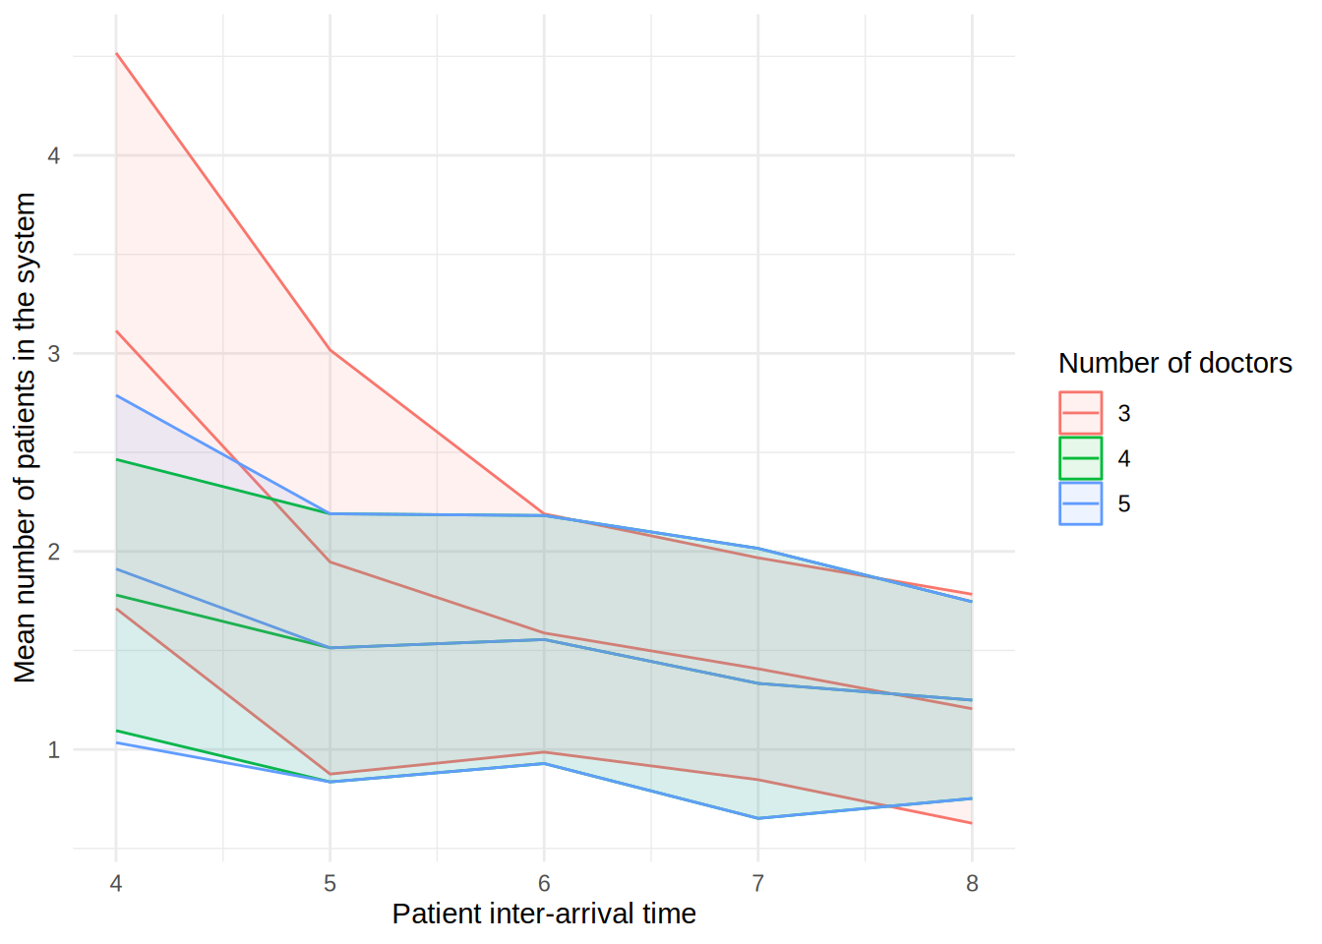Click y-axis tick label 3
1322x944 pixels.
click(54, 354)
